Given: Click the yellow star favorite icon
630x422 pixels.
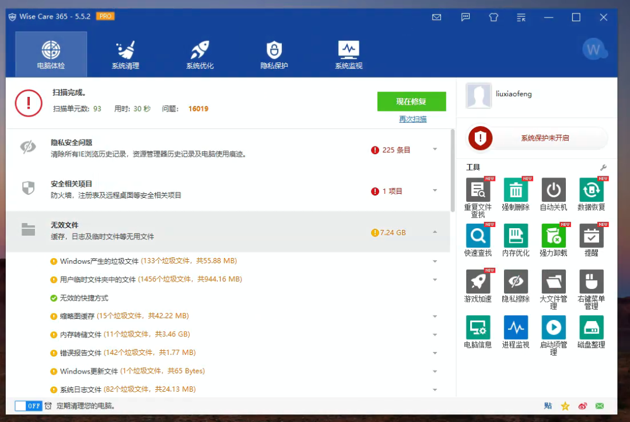Looking at the screenshot, I should tap(565, 406).
